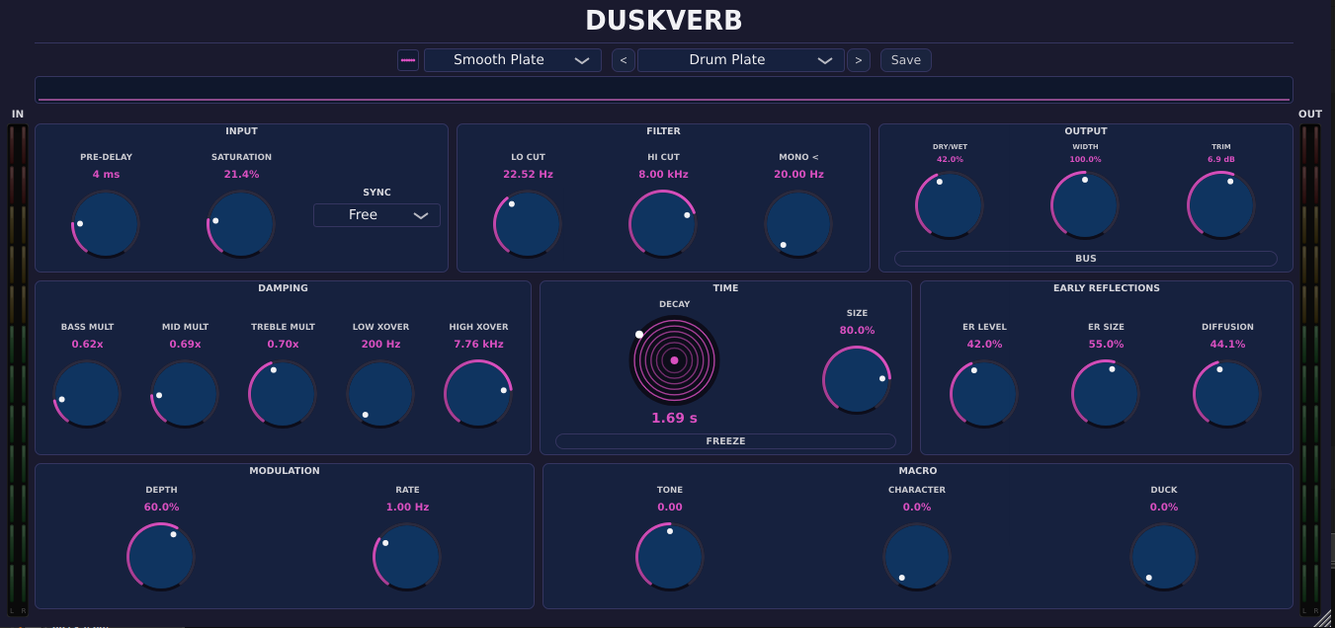Toggle the BUS mode button

(x=1086, y=259)
